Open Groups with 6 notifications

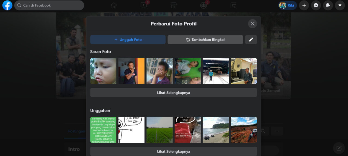pyautogui.click(x=203, y=5)
